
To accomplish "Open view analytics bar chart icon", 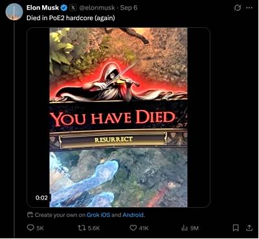I will 185,228.
